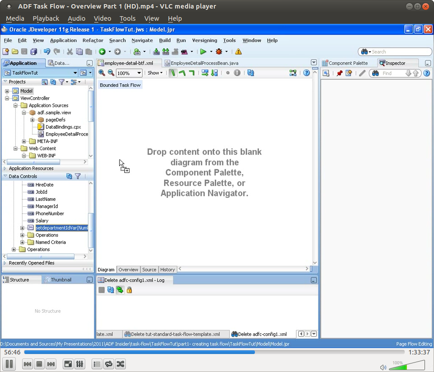Start the debugger using the bug icon
This screenshot has height=372, width=434.
pyautogui.click(x=219, y=51)
